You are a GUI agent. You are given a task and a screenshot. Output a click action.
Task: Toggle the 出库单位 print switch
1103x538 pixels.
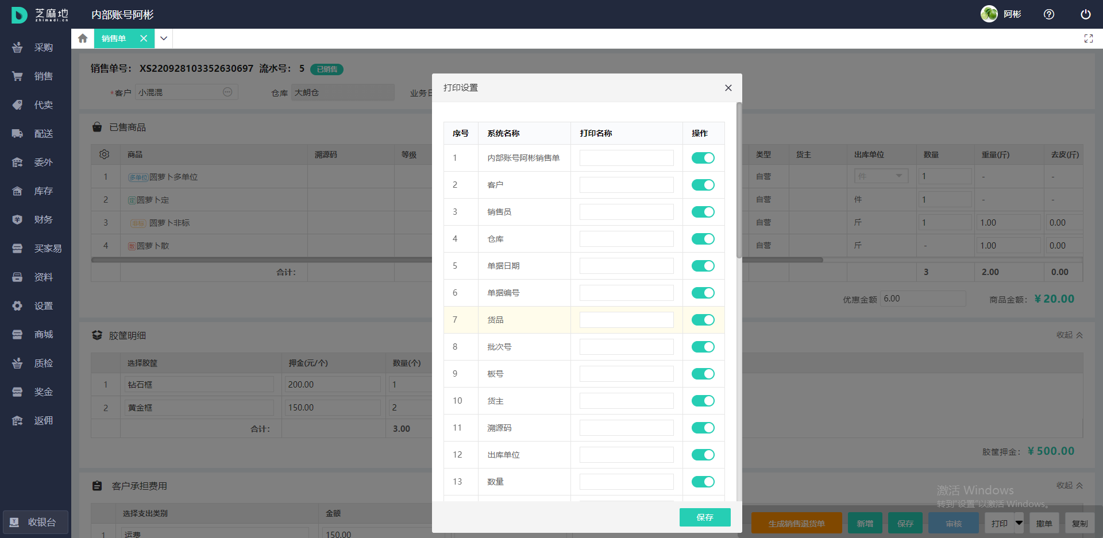click(x=703, y=455)
